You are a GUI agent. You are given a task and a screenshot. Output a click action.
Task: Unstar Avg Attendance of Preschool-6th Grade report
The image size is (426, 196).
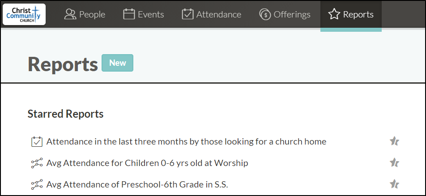point(394,184)
